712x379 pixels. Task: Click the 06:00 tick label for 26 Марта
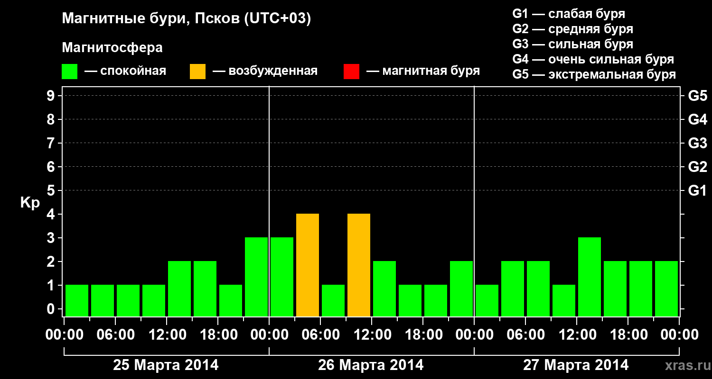click(321, 335)
